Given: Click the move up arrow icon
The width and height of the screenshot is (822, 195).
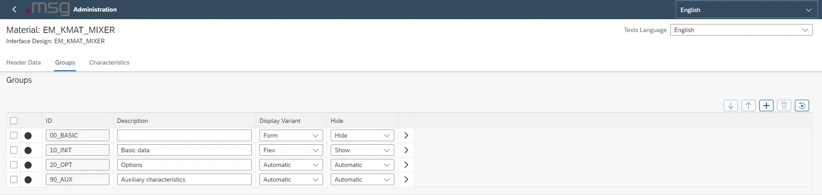Looking at the screenshot, I should [748, 106].
